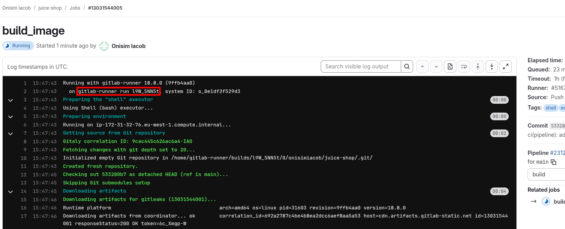Enter full screen log view

click(x=506, y=66)
